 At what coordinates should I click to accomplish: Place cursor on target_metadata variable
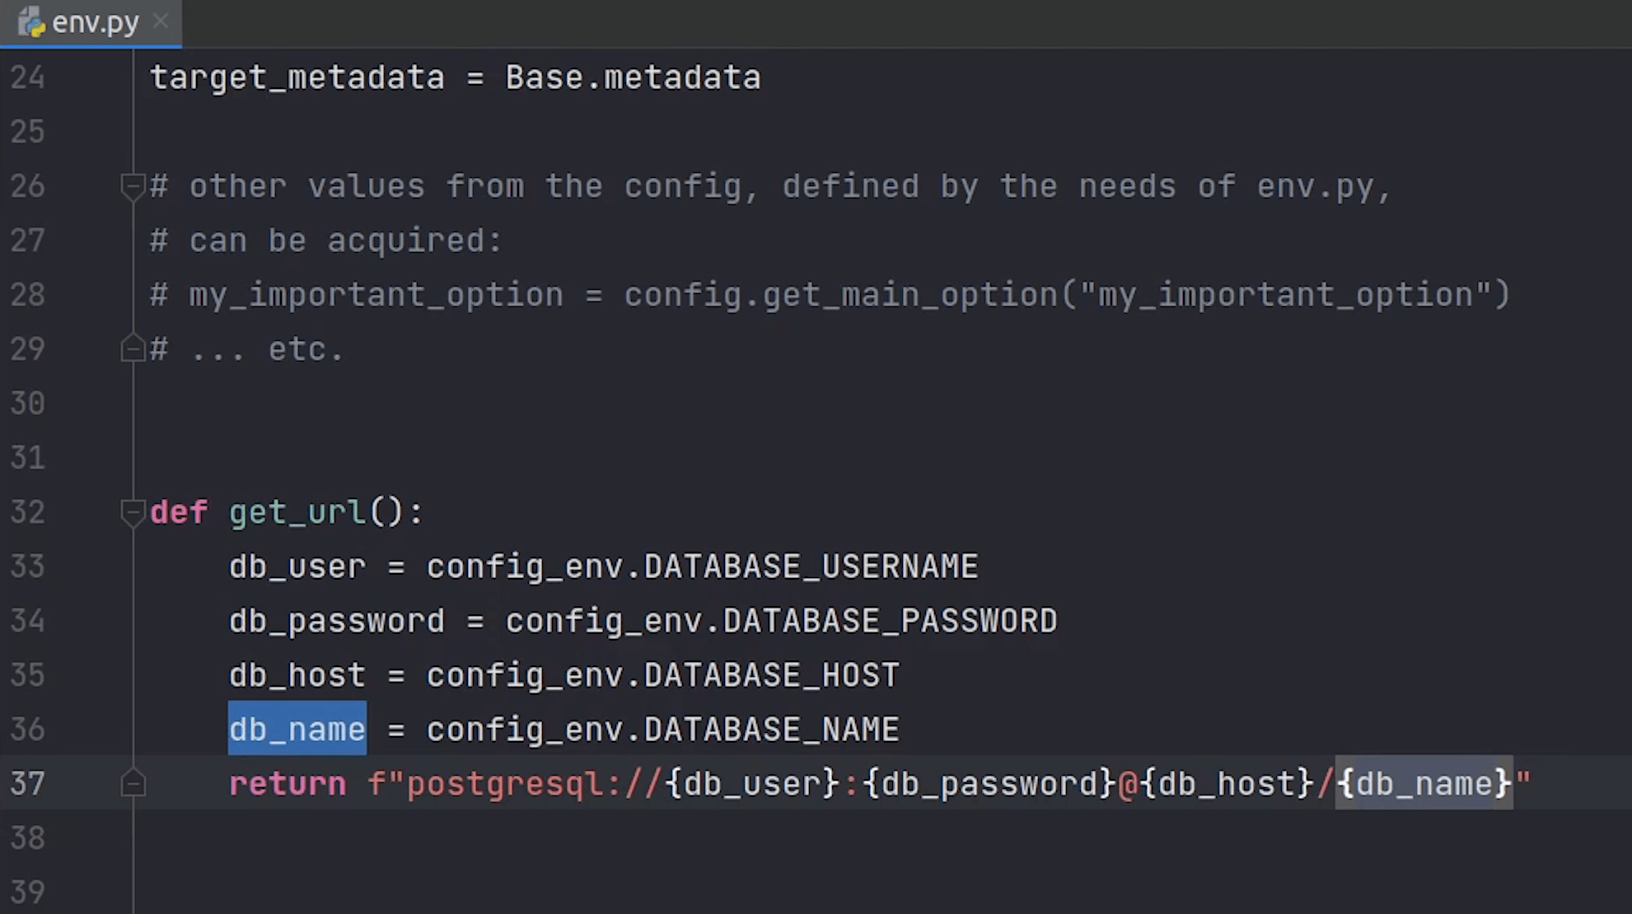click(297, 77)
